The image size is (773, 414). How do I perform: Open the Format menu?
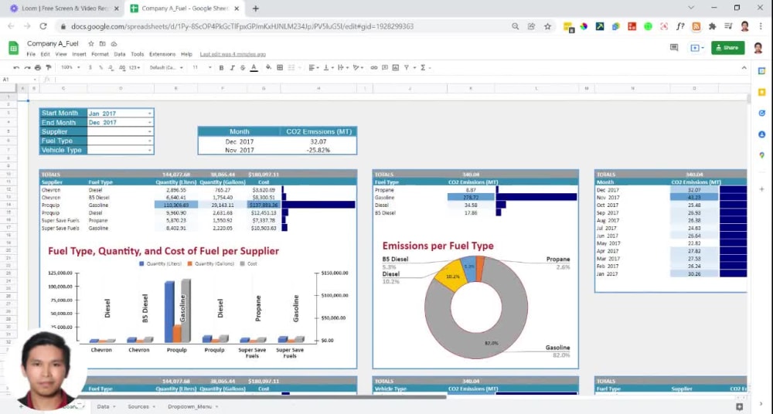(100, 54)
